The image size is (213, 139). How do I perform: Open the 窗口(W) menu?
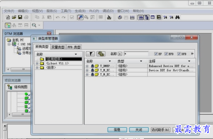[123, 11]
